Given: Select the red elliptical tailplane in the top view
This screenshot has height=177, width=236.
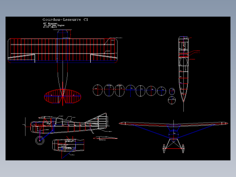Looking at the screenshot, I should coord(63,97).
